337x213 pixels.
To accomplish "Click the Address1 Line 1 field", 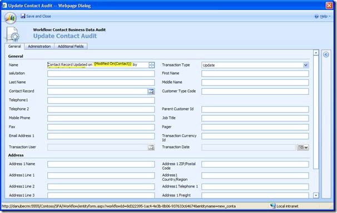I will (x=101, y=175).
